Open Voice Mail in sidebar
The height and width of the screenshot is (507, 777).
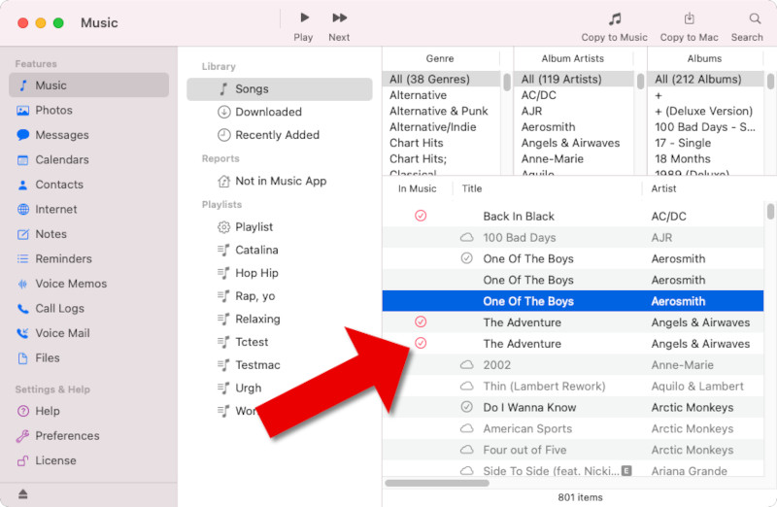coord(88,333)
